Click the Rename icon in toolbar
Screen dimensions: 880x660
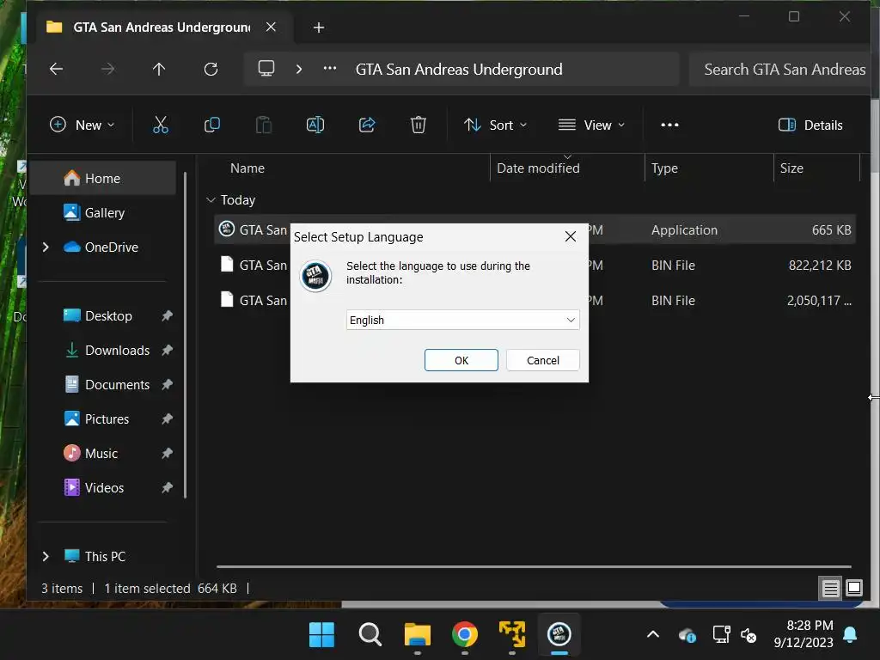tap(315, 125)
